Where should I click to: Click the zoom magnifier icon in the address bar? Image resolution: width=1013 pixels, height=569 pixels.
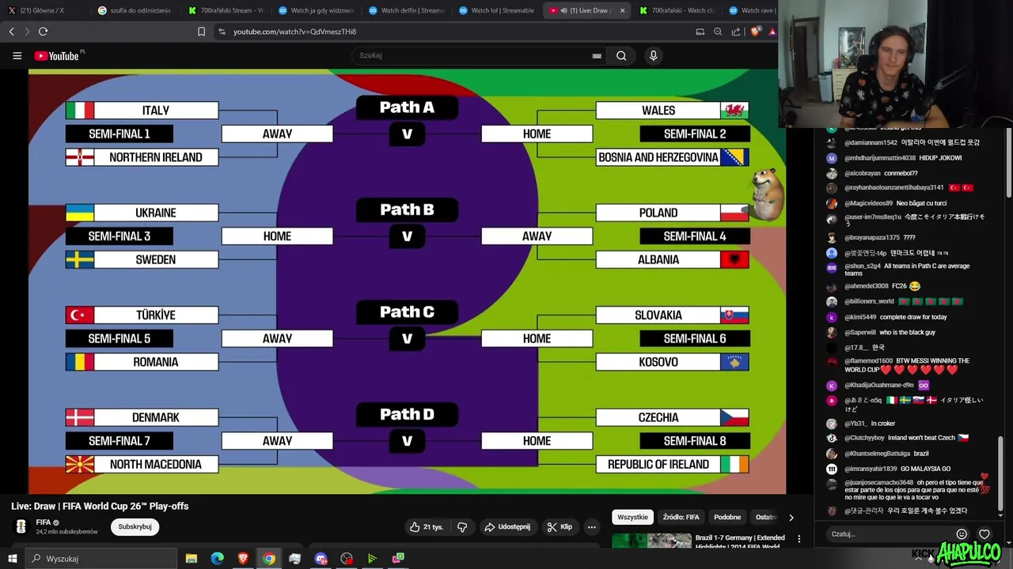(x=718, y=32)
